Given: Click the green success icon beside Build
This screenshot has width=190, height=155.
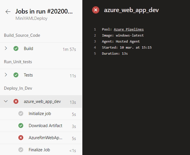Looking at the screenshot, I should coord(16,49).
